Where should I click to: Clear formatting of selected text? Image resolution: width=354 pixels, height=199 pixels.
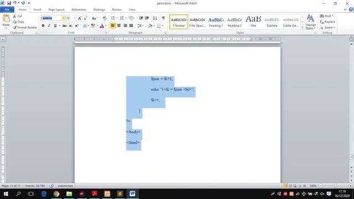pyautogui.click(x=105, y=18)
